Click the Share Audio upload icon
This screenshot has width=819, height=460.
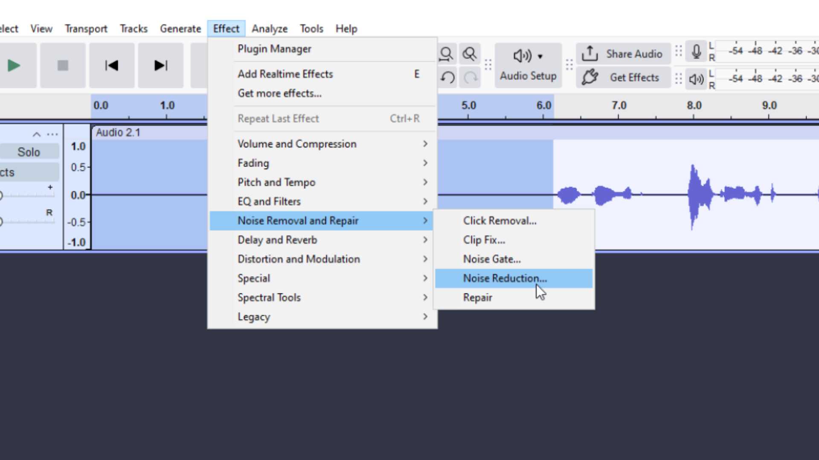click(x=590, y=54)
